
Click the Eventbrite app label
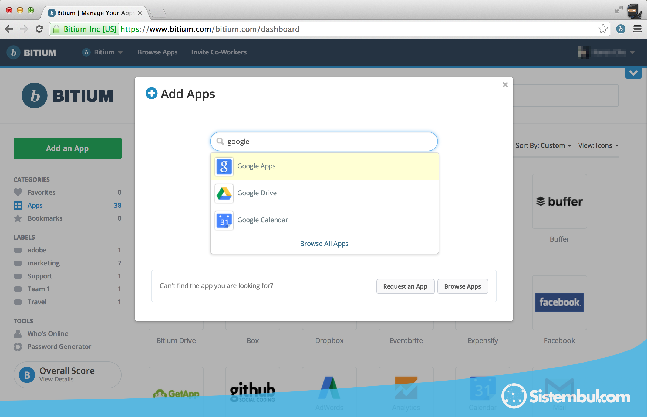pyautogui.click(x=406, y=341)
